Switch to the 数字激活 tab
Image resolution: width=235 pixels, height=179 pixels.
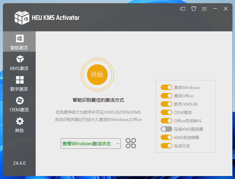(19, 83)
